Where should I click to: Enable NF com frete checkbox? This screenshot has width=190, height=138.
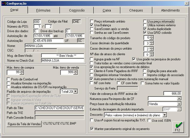pos(91,83)
